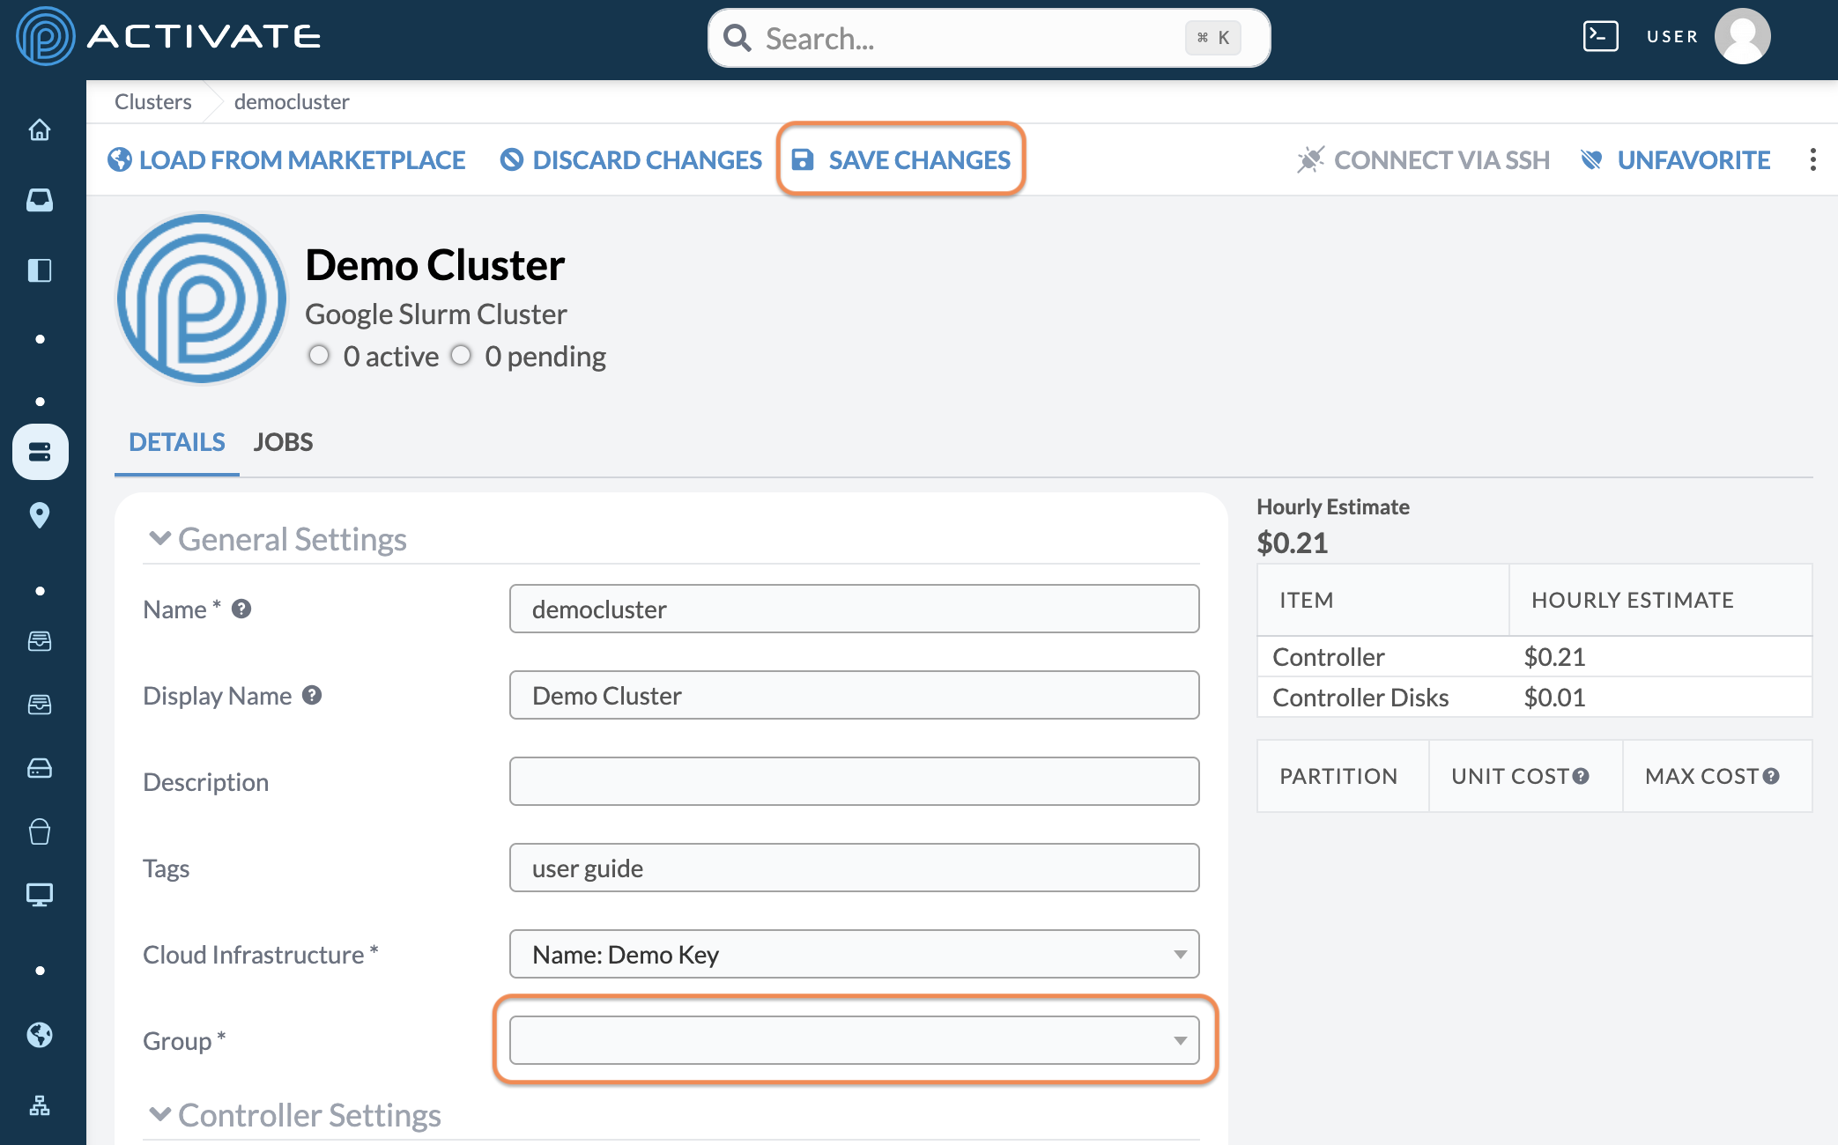Image resolution: width=1838 pixels, height=1145 pixels.
Task: Click the Demo Cluster logo image
Action: point(202,299)
